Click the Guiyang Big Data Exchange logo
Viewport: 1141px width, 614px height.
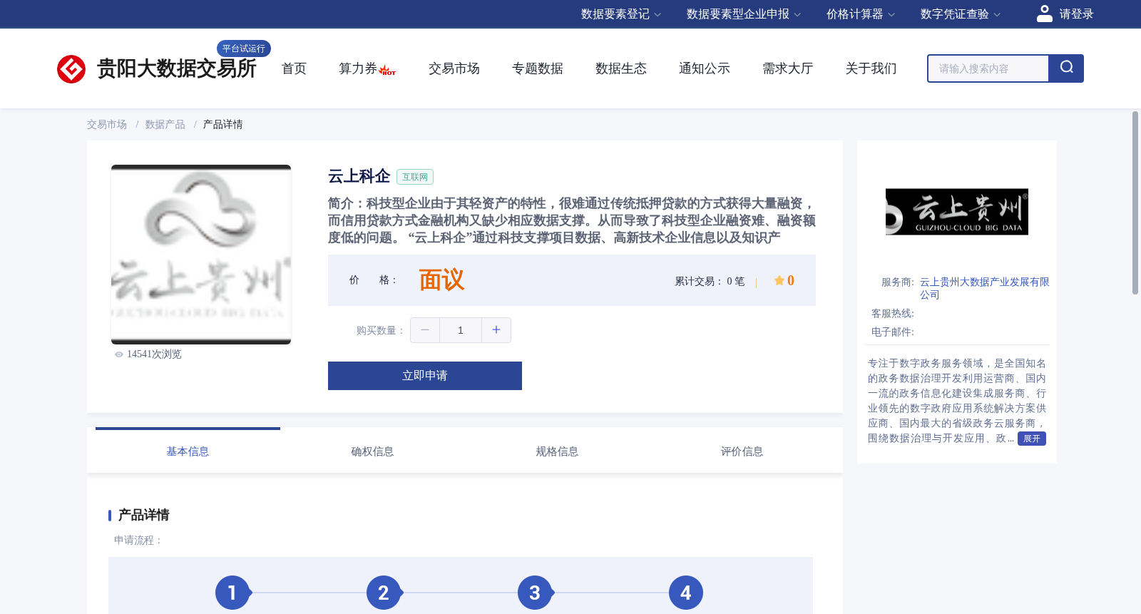coord(156,68)
